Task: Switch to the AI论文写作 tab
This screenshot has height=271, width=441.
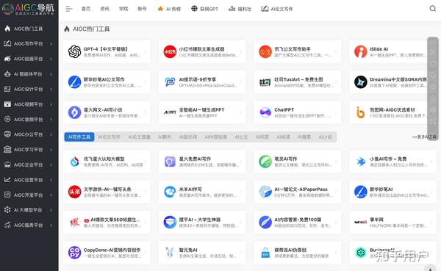Action: click(109, 137)
